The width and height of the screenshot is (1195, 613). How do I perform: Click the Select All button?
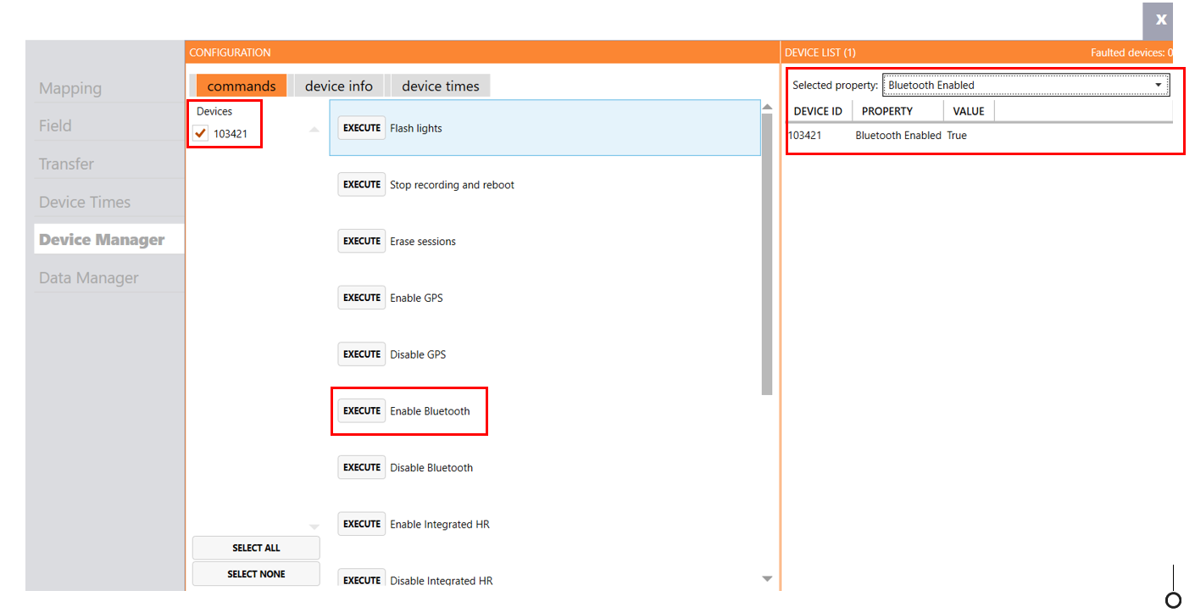tap(256, 548)
